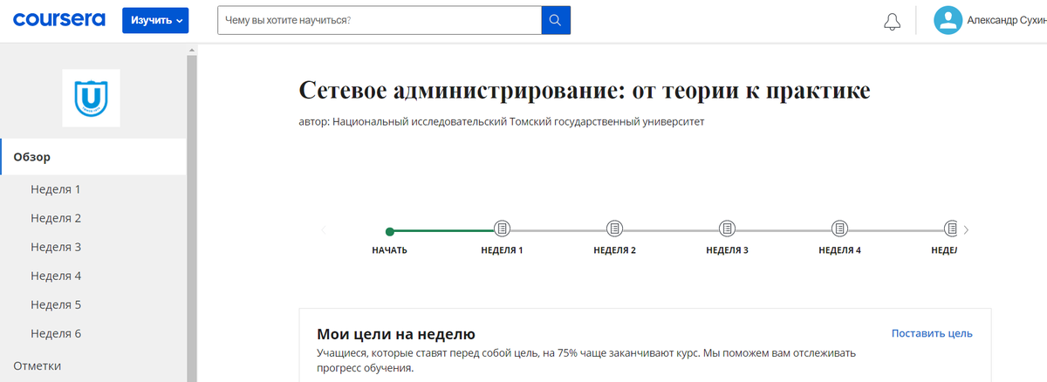Screen dimensions: 1047x382
Task: Open the Изучить dropdown menu
Action: coord(155,20)
